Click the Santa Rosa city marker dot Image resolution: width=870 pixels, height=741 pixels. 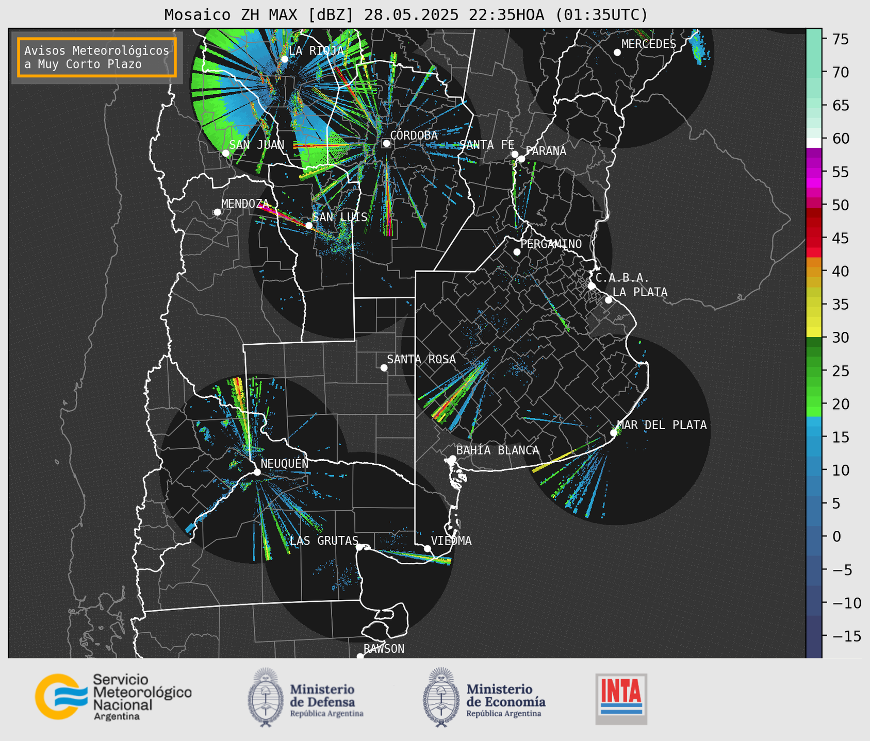[x=384, y=367]
